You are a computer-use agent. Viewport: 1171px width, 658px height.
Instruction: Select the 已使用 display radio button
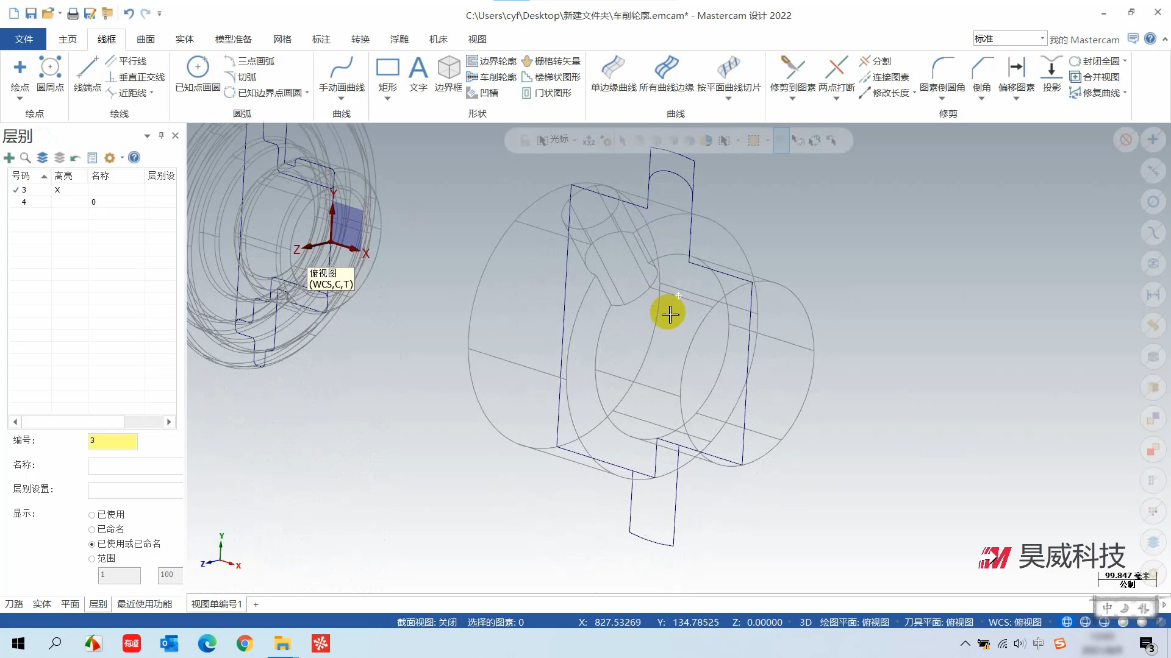coord(92,515)
